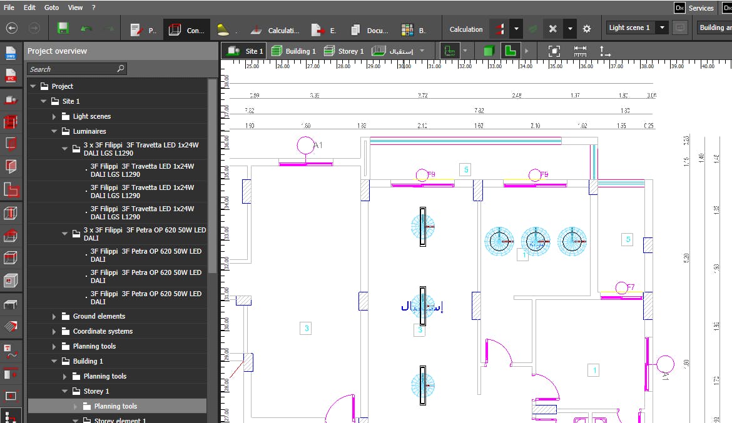Toggle the floor plan view button
This screenshot has height=423, width=732.
pyautogui.click(x=511, y=51)
